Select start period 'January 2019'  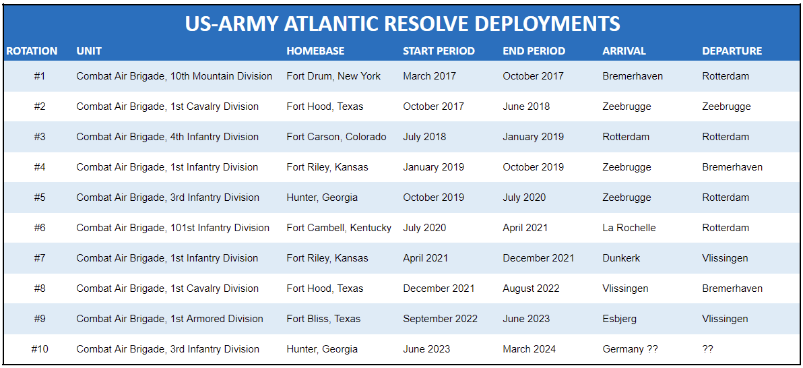click(x=434, y=167)
